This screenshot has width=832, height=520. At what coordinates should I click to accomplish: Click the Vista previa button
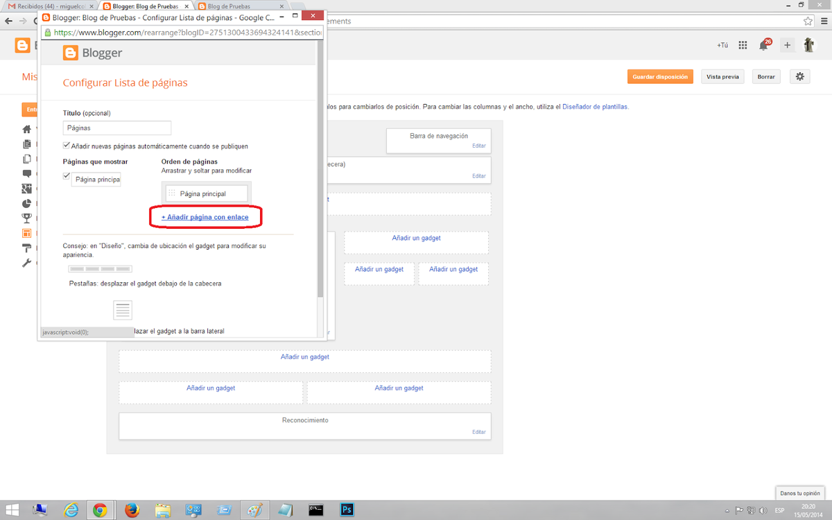722,76
